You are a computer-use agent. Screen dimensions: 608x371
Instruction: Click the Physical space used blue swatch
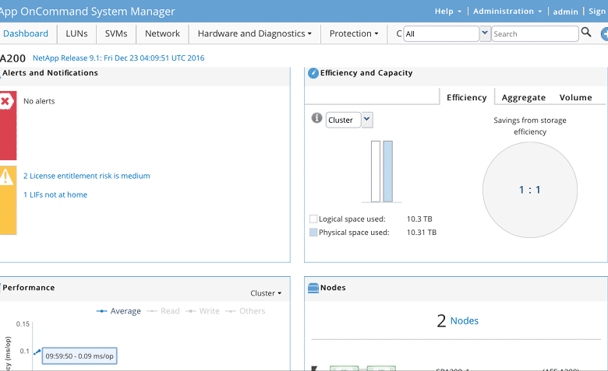(313, 232)
